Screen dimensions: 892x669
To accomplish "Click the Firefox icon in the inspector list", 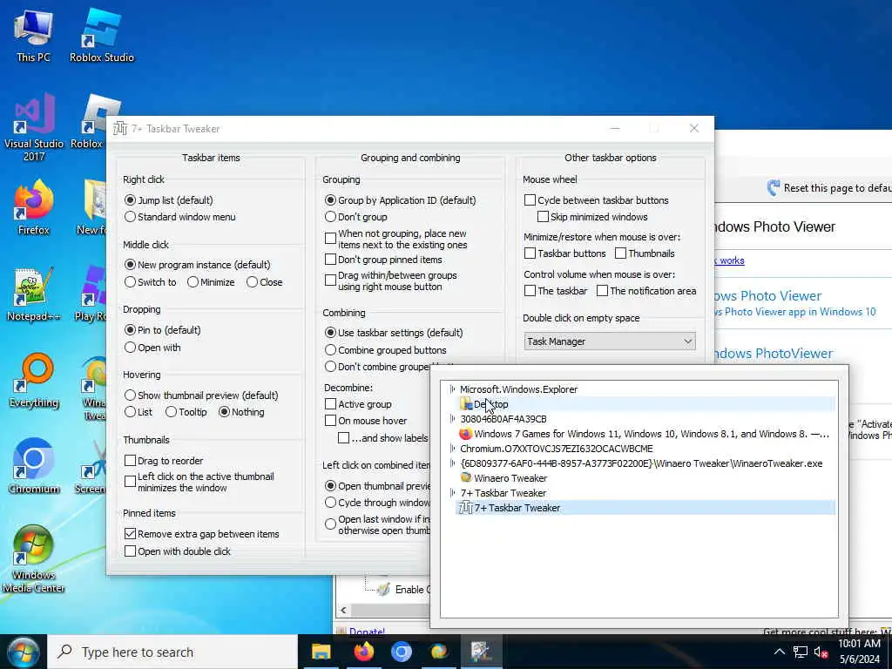I will 465,434.
